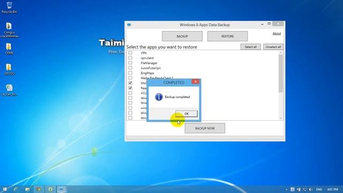343x193 pixels.
Task: Launch Internet Explorer from the taskbar
Action: [16, 189]
